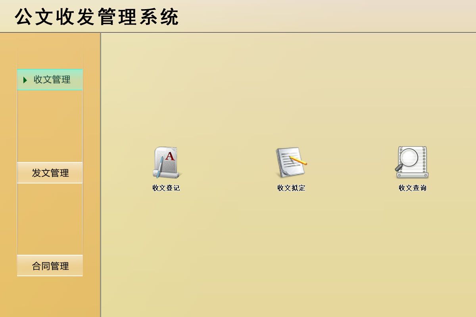The height and width of the screenshot is (317, 476).
Task: Open the 收文拟定 notepad icon
Action: click(x=291, y=162)
